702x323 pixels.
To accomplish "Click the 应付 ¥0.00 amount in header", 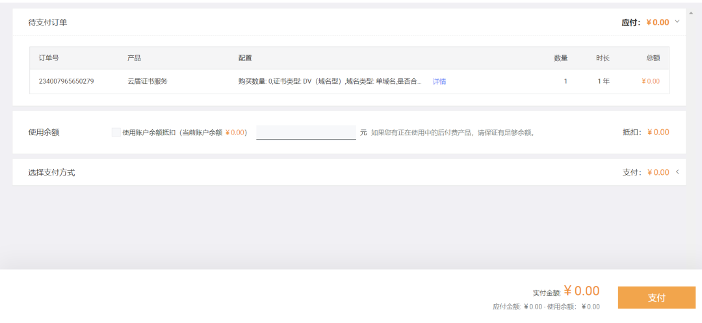I will (657, 23).
